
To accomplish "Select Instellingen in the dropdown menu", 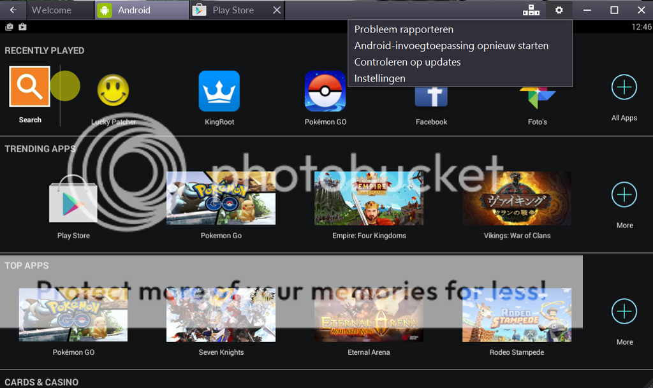I will [x=380, y=78].
